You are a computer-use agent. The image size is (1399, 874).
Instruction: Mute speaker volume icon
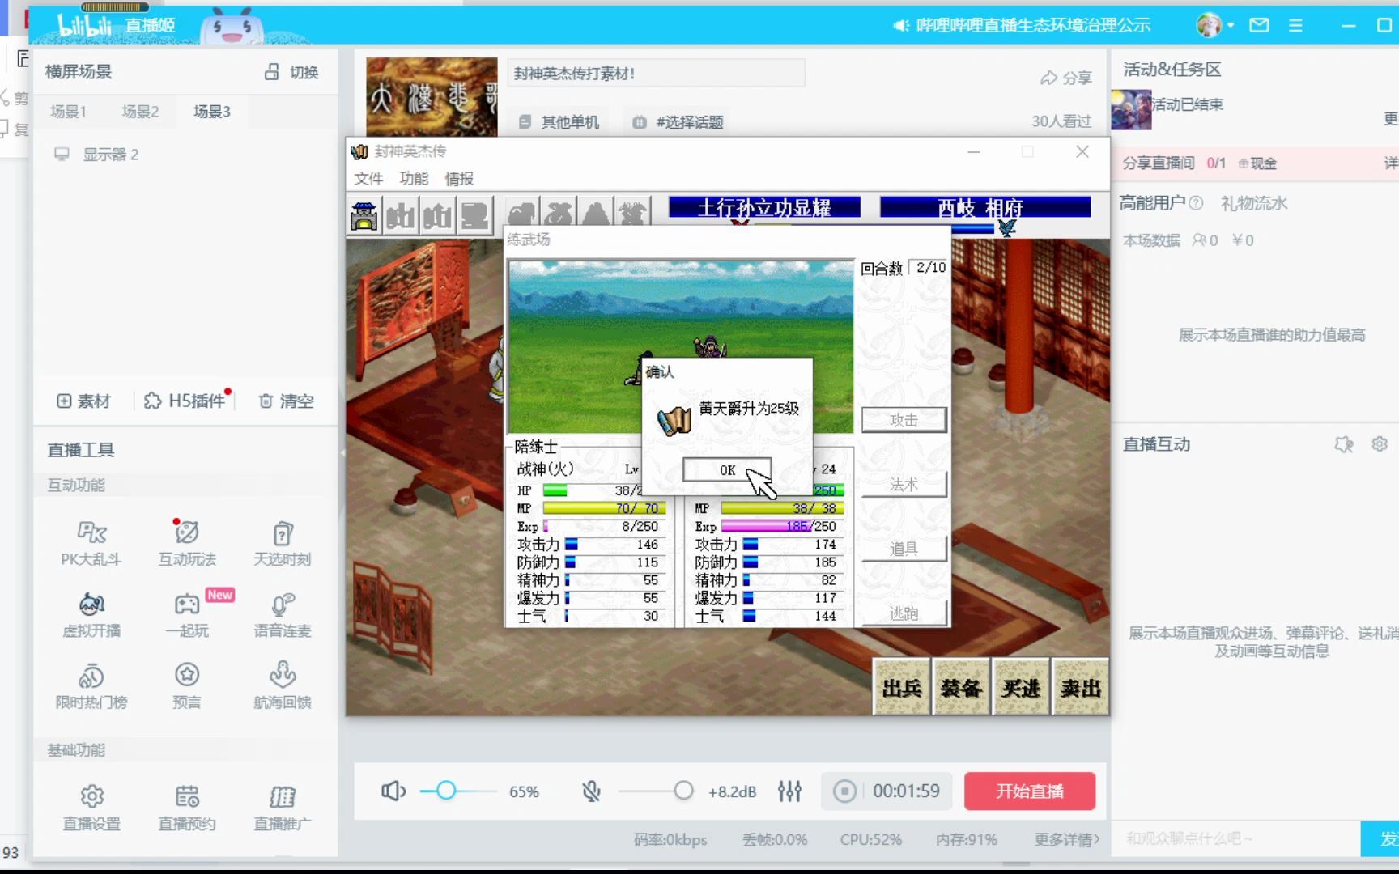pos(393,791)
